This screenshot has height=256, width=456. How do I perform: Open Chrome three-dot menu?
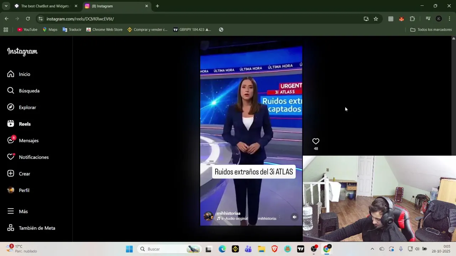(x=449, y=19)
